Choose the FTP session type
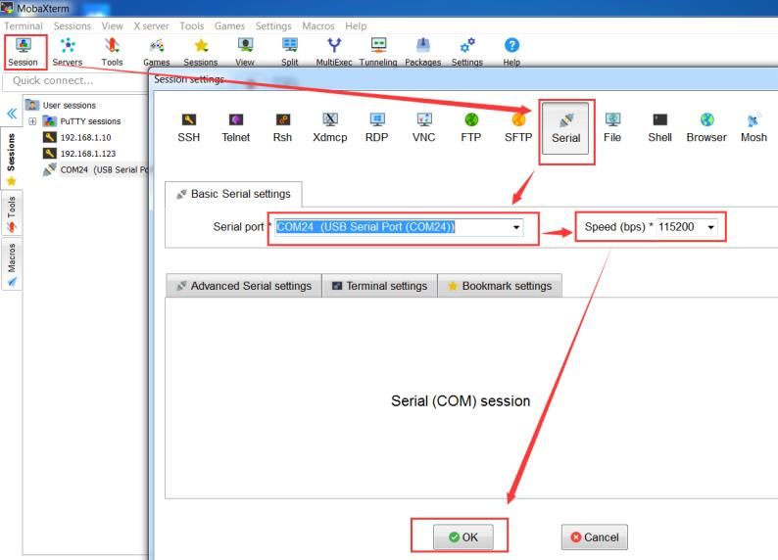778x560 pixels. (x=471, y=127)
